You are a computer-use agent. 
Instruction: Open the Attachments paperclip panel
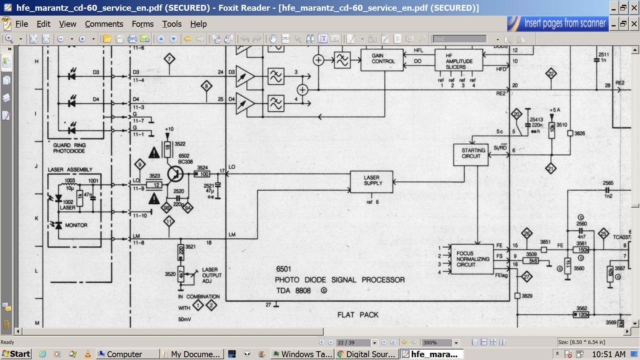[6, 324]
